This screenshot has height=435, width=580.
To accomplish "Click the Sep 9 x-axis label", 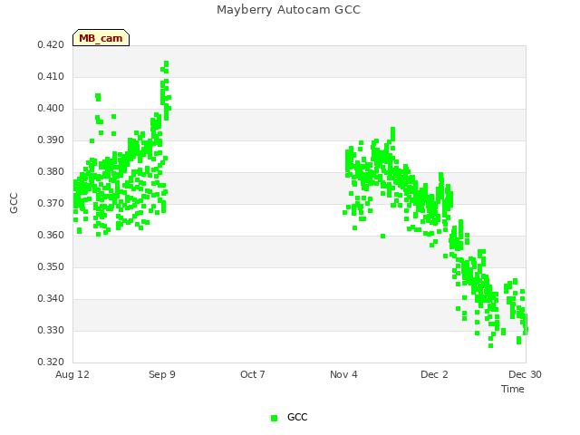I will point(162,374).
